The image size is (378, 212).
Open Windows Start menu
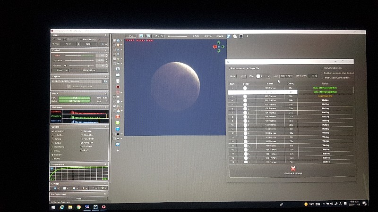click(53, 207)
